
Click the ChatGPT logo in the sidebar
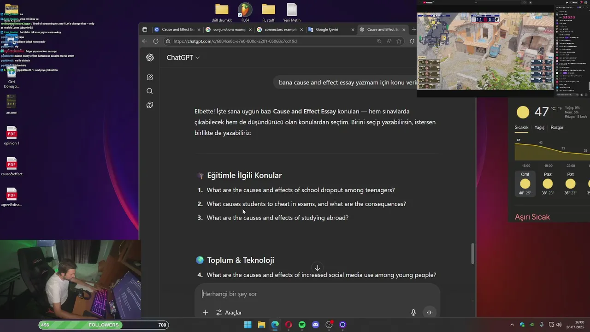150,58
